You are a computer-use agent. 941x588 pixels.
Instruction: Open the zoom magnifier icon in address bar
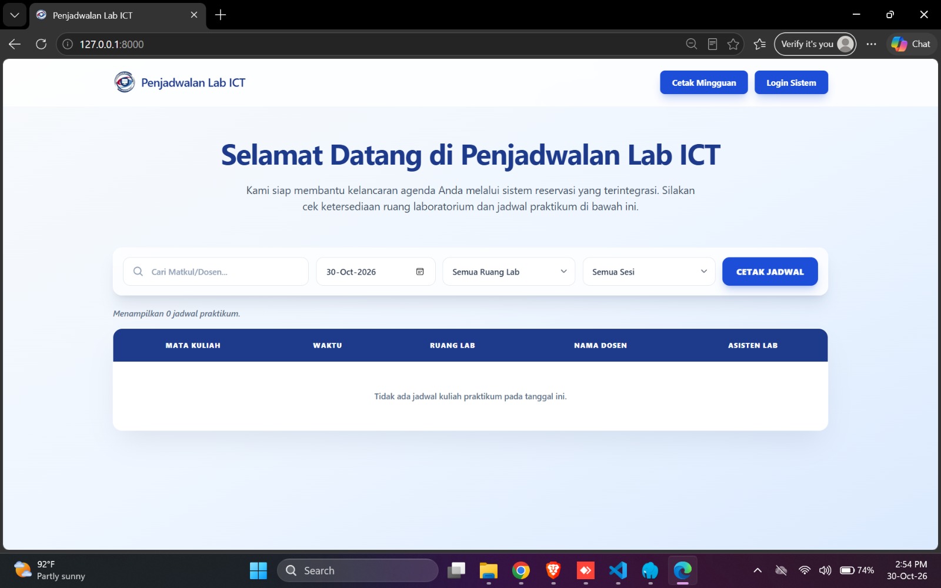692,44
